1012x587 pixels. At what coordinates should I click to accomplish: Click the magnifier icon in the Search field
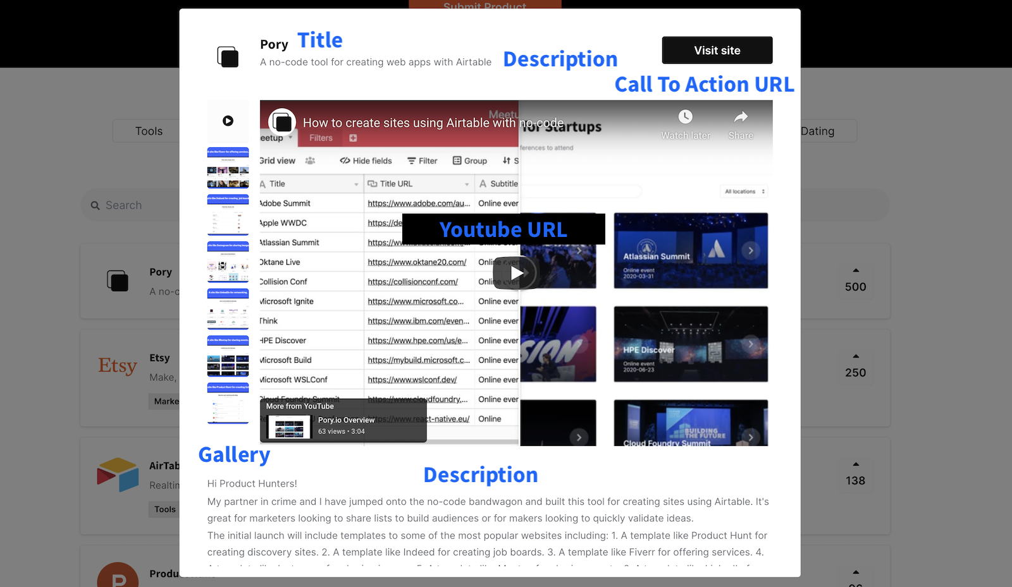click(x=96, y=205)
